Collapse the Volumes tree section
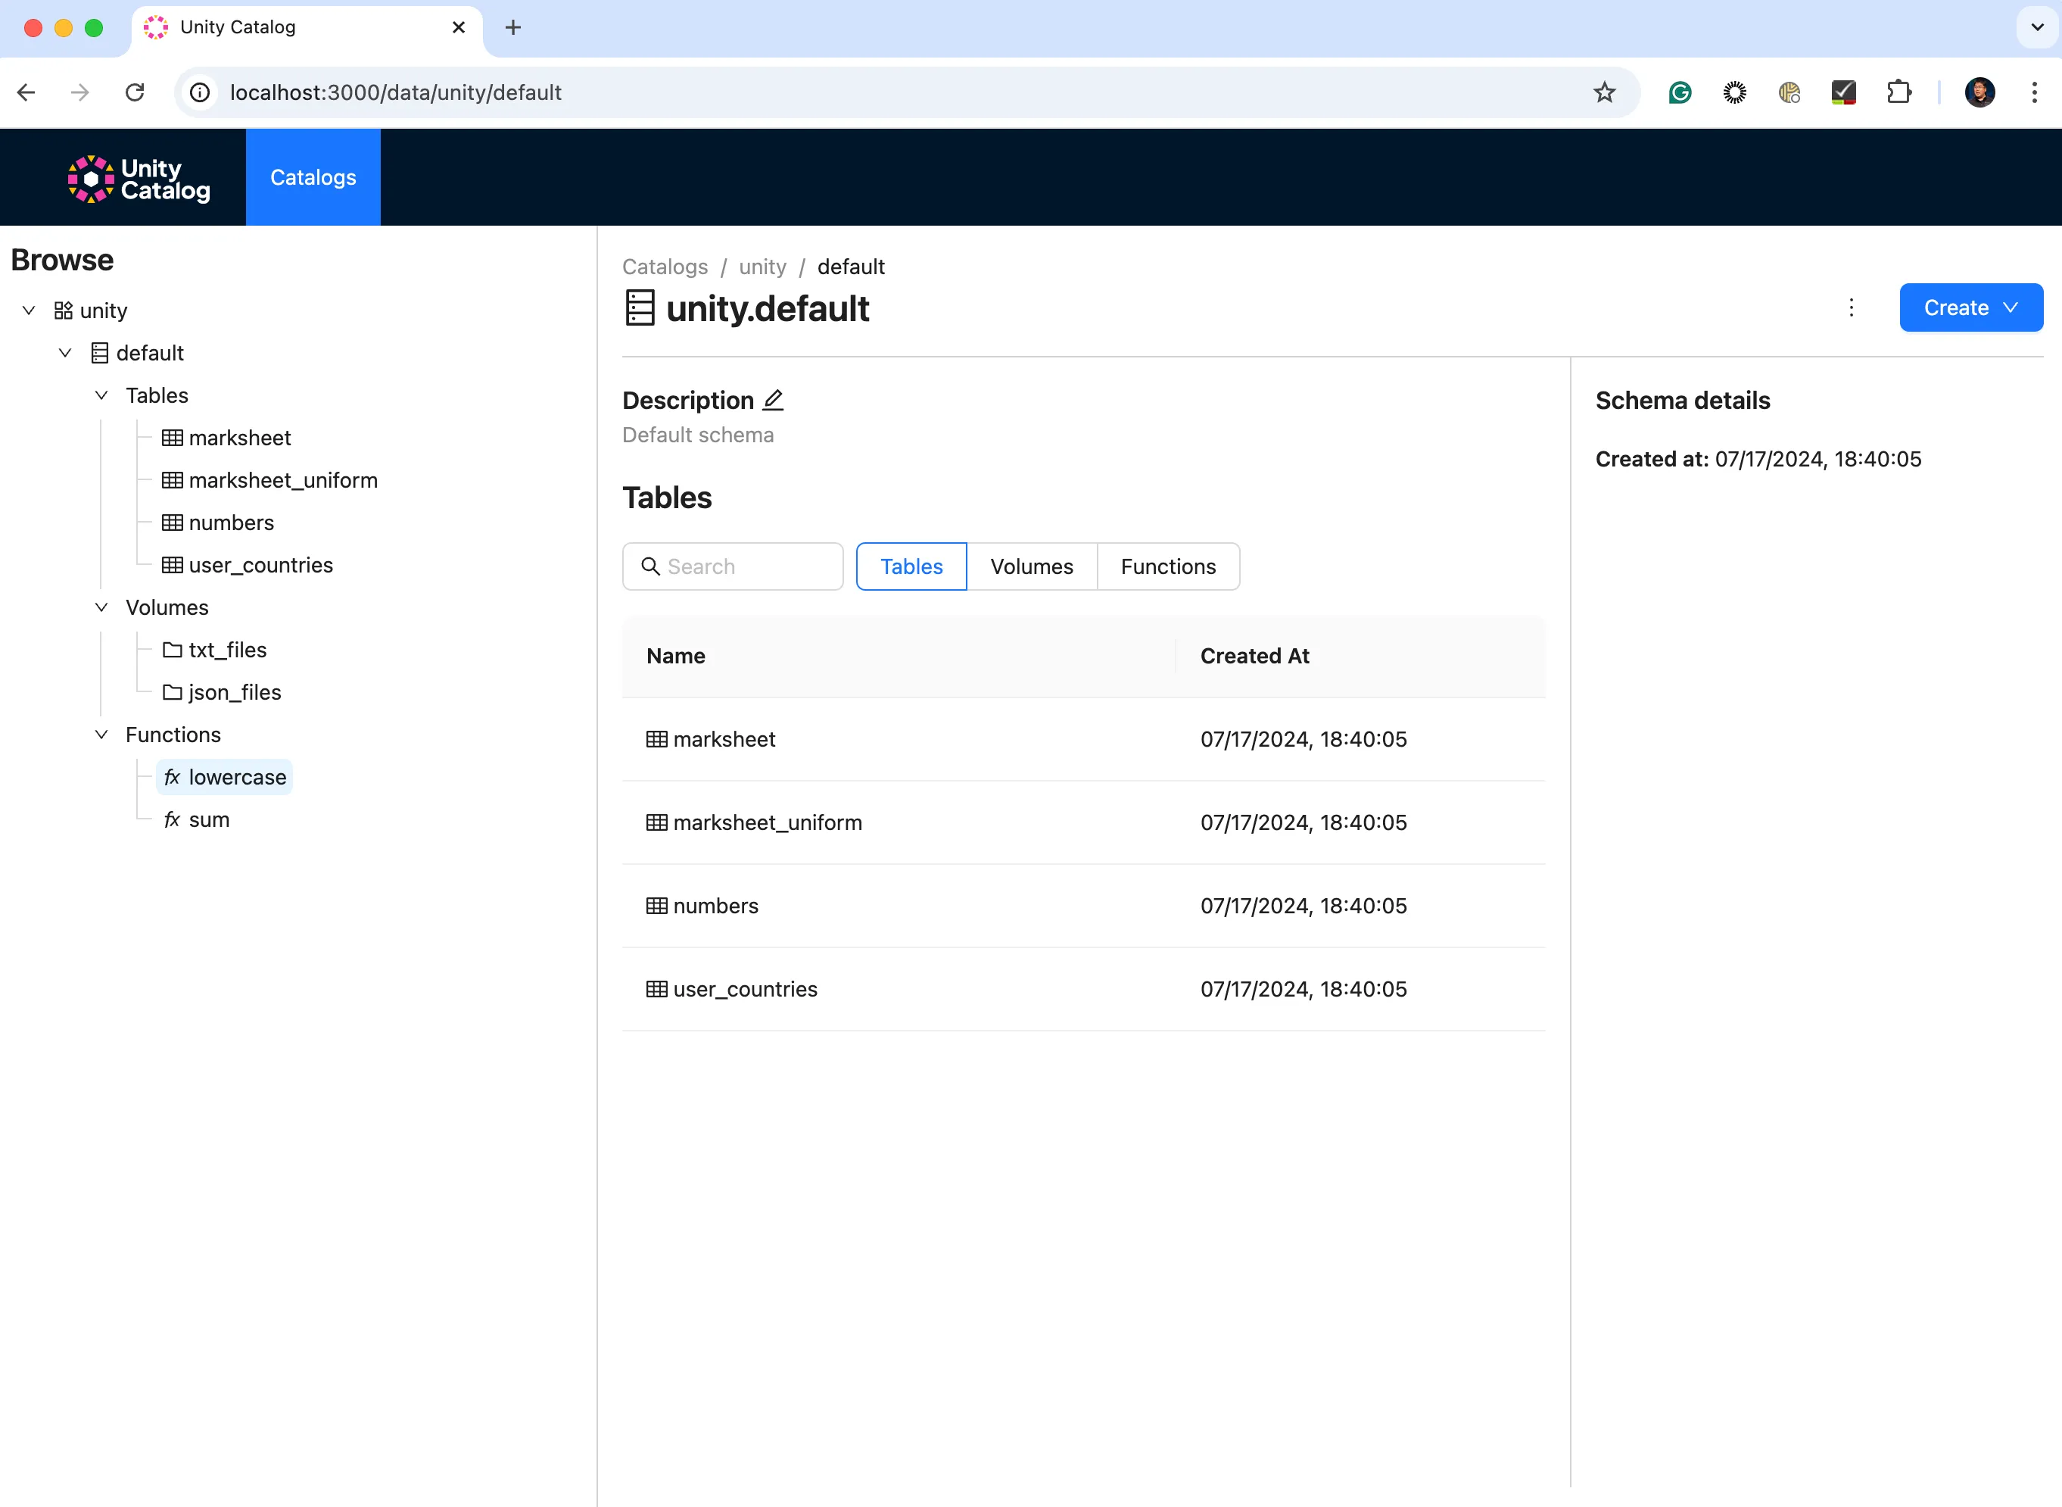 (102, 607)
